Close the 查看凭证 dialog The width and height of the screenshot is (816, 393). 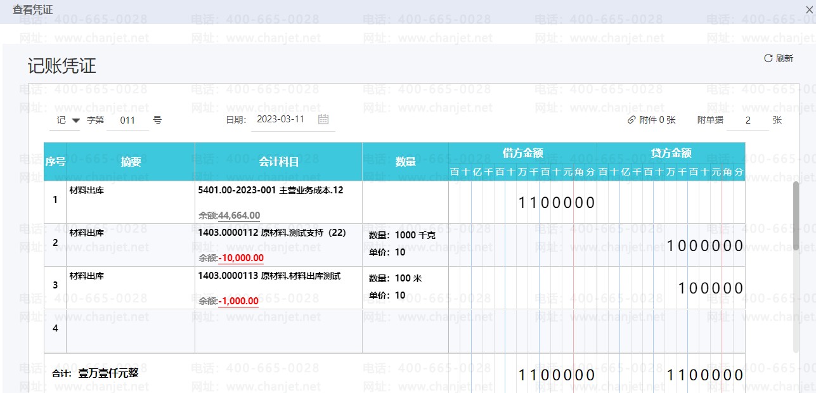(x=809, y=10)
